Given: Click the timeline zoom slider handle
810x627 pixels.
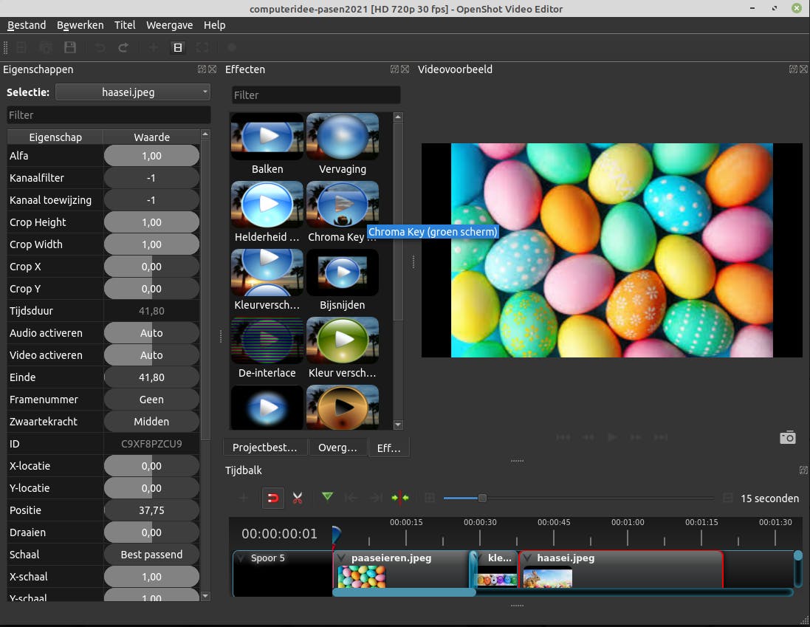Looking at the screenshot, I should 482,498.
